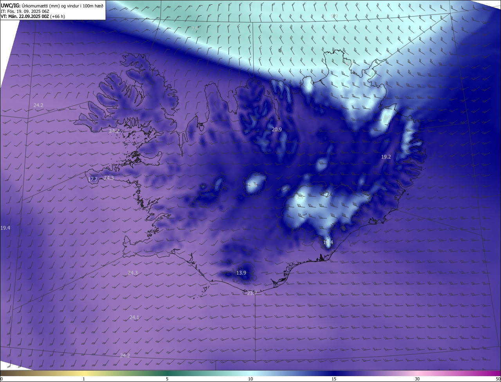This screenshot has height=382, width=501.
Task: Select the 20.9 value label on the map
Action: 277,129
